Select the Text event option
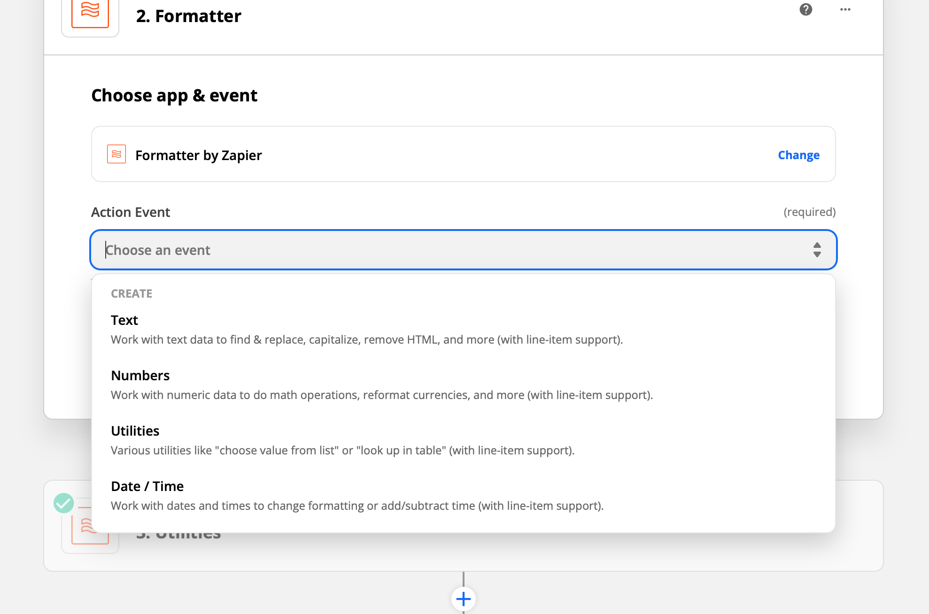Image resolution: width=929 pixels, height=614 pixels. point(464,330)
